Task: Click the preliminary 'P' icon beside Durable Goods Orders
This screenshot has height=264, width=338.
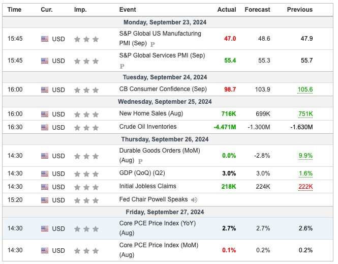Action: [140, 161]
